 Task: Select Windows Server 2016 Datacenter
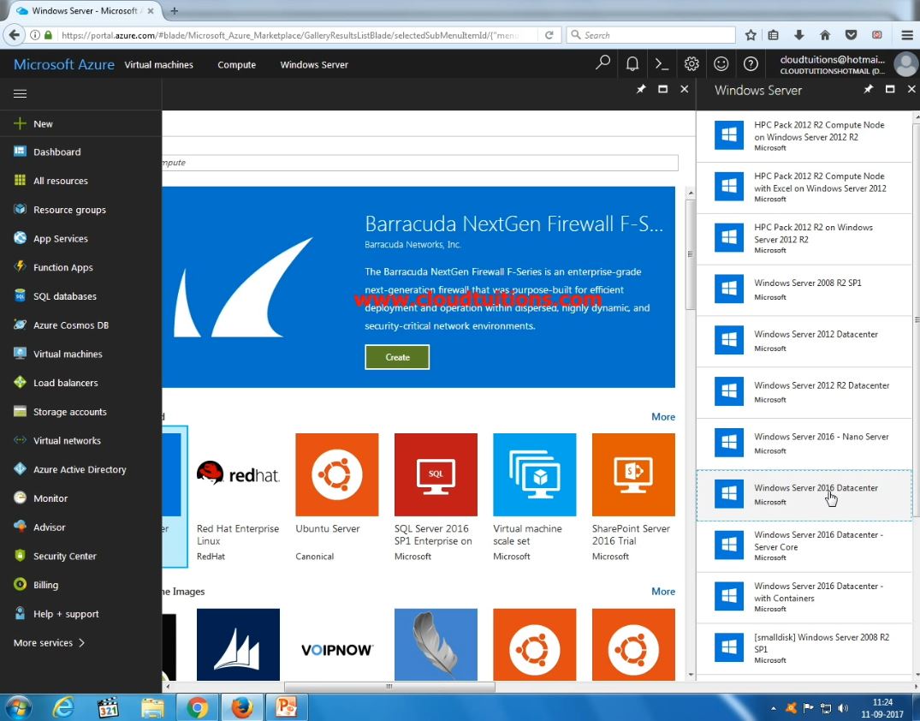click(804, 495)
